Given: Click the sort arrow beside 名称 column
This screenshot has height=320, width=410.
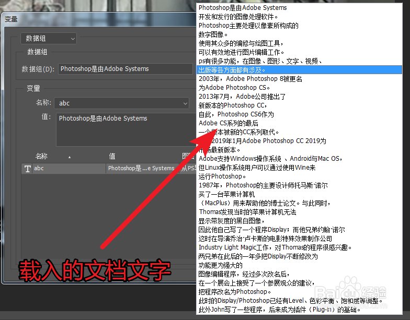Looking at the screenshot, I should (x=69, y=157).
